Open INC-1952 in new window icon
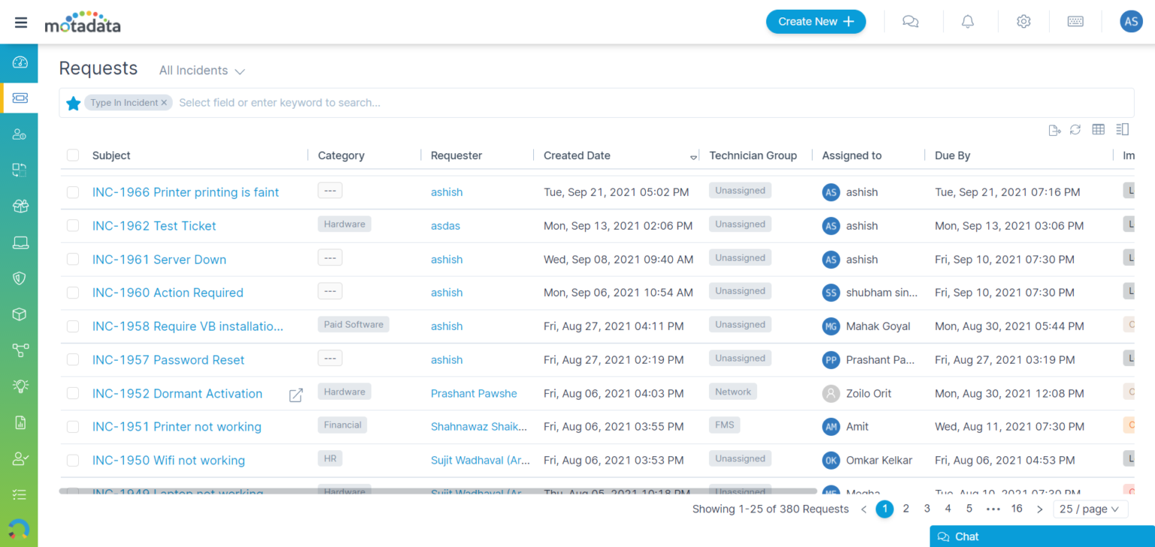 click(x=296, y=394)
